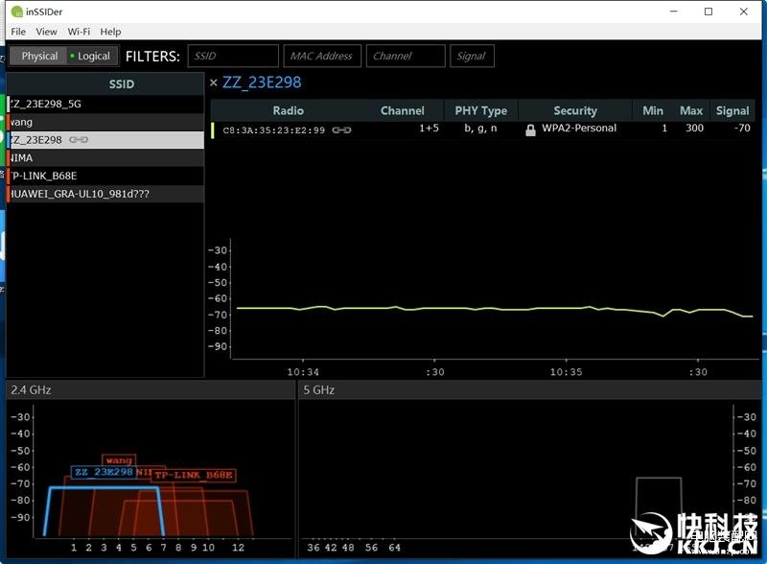Click the inSSIDer app icon in title bar

pos(16,12)
